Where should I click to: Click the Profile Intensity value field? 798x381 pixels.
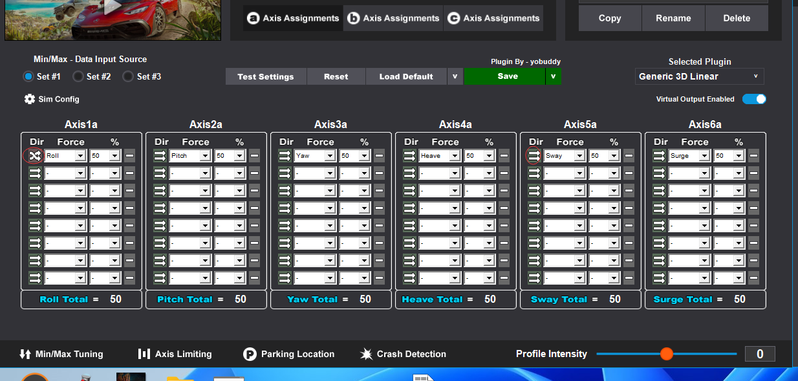click(x=760, y=354)
